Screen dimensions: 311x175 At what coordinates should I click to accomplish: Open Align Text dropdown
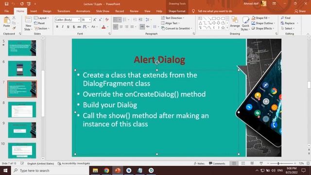point(171,23)
